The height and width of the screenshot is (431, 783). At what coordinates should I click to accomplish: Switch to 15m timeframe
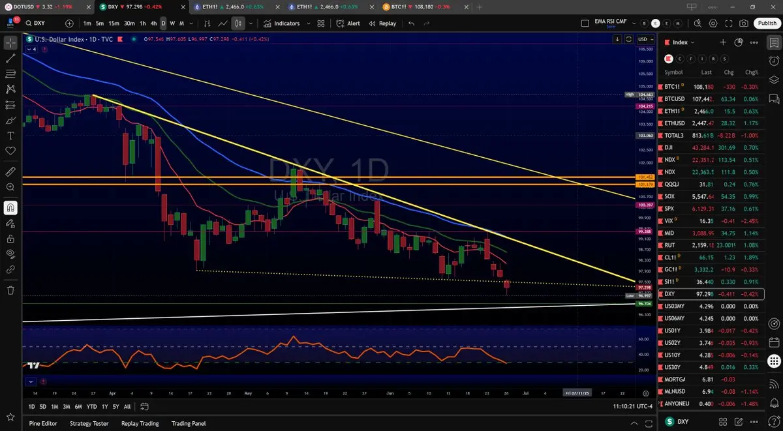click(x=114, y=23)
